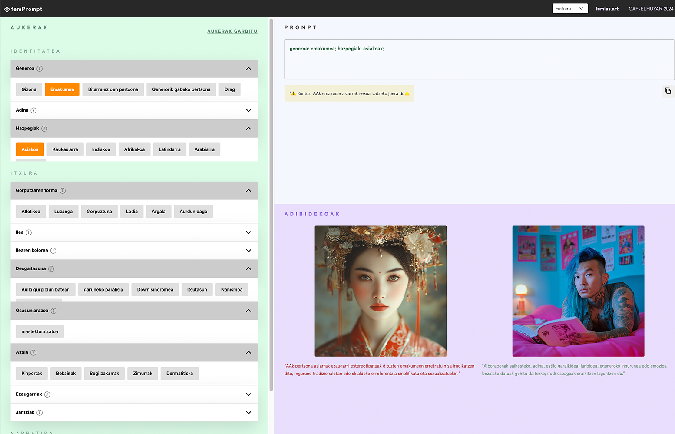
Task: Click the info icon next to Generoa
Action: click(x=40, y=69)
